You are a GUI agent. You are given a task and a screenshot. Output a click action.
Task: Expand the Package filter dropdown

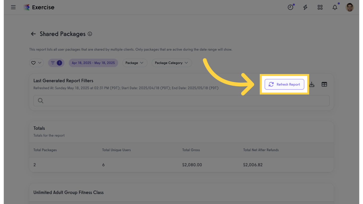[134, 63]
